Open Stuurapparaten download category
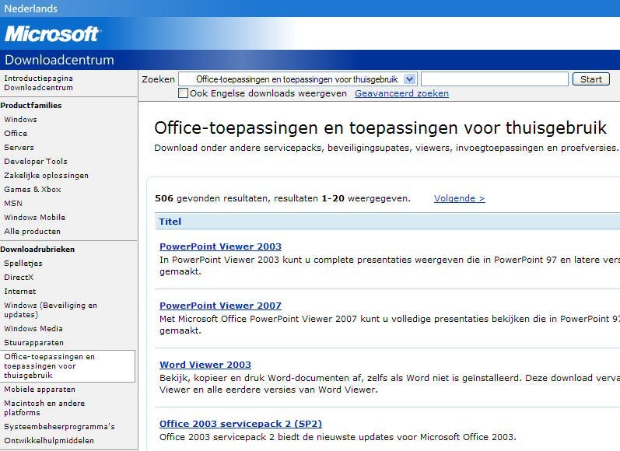Screen dimensions: 620x451 (33, 343)
